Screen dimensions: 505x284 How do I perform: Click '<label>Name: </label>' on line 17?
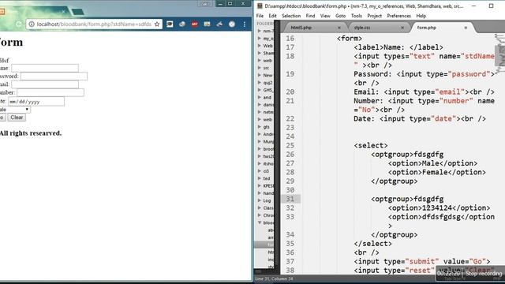(x=398, y=47)
